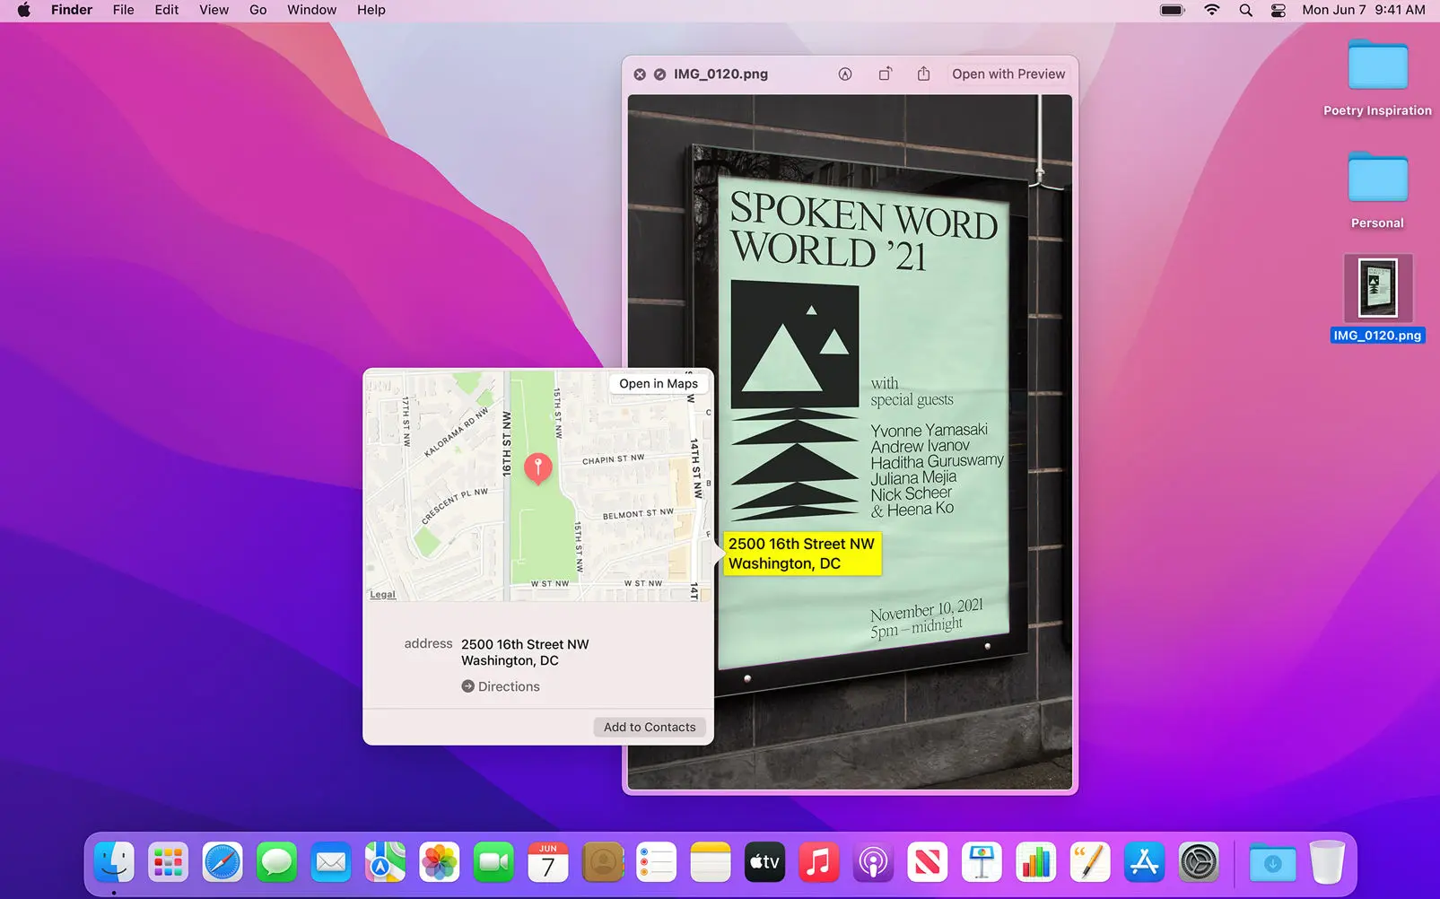Click the battery status icon

[x=1173, y=10]
